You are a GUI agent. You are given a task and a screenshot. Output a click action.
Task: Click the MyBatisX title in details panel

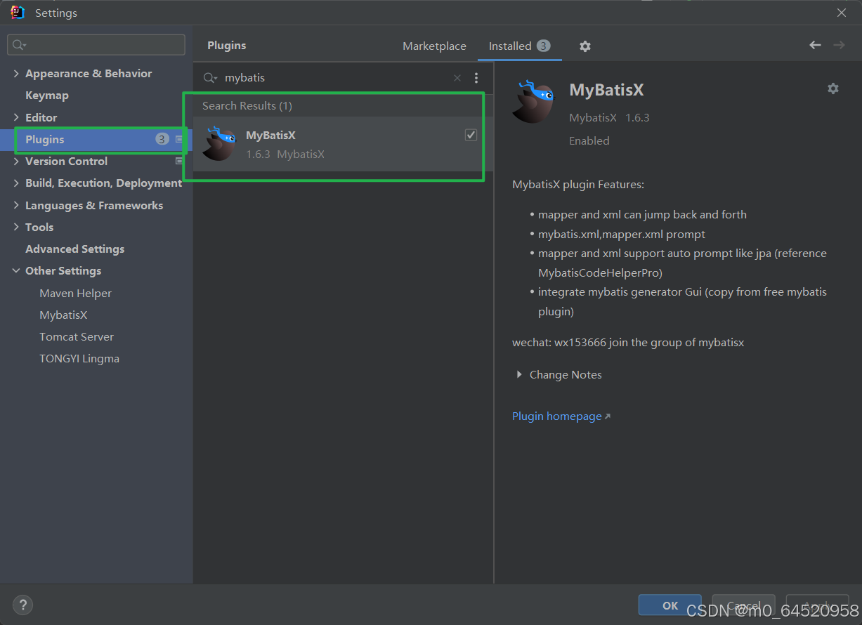(606, 90)
